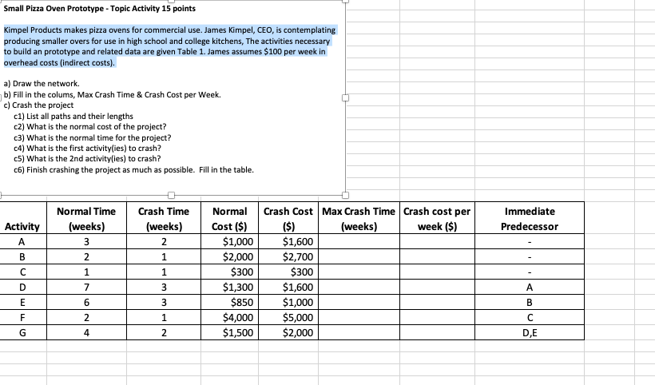The width and height of the screenshot is (655, 385).
Task: Click predecessor 'D,E' for activity G
Action: tap(530, 332)
